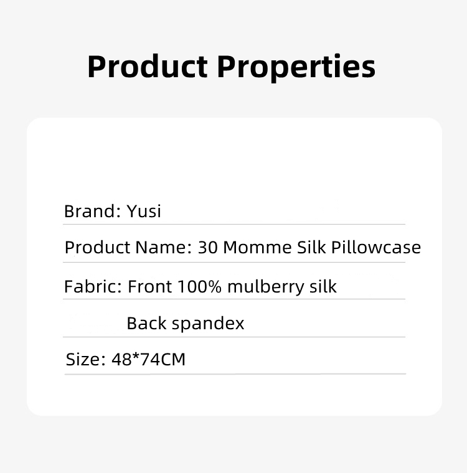Click the divider line under the Product Name row
Viewport: 467px width, 473px height.
[x=234, y=262]
